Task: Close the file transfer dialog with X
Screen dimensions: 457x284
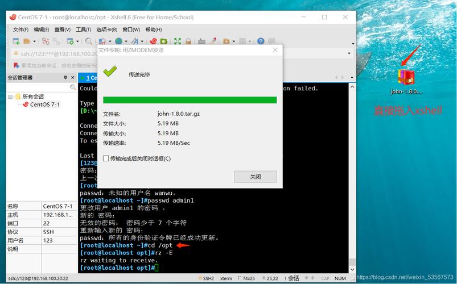Action: coord(275,50)
